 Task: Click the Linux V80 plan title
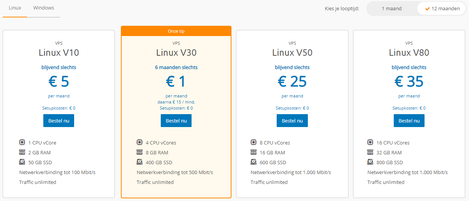pos(409,53)
